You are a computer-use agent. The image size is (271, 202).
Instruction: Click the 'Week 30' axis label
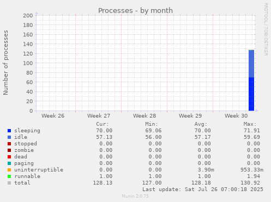(236, 116)
